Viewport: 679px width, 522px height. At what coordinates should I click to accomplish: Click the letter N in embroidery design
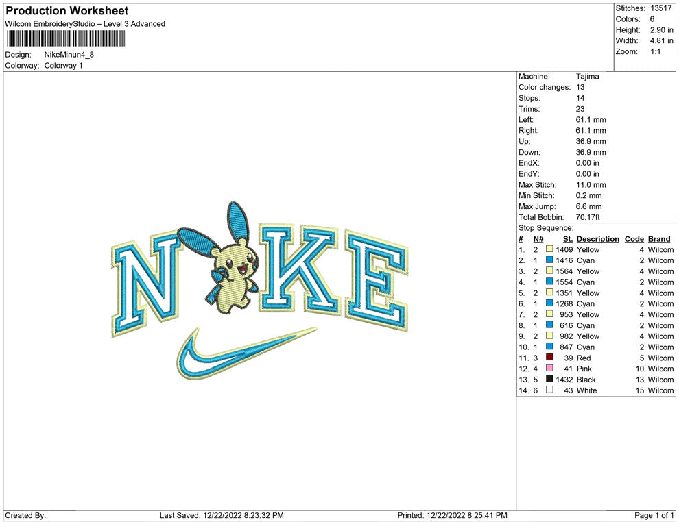click(145, 284)
